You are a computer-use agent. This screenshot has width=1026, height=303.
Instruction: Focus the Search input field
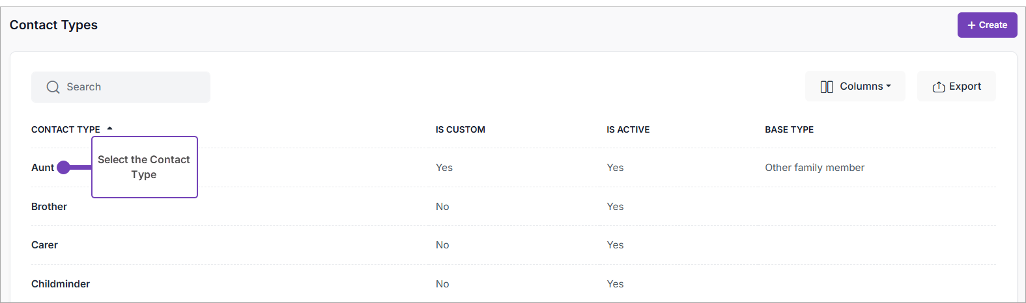pos(130,87)
